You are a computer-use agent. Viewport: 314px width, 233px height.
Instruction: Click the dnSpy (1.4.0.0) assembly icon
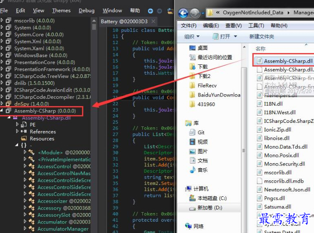pos(9,103)
